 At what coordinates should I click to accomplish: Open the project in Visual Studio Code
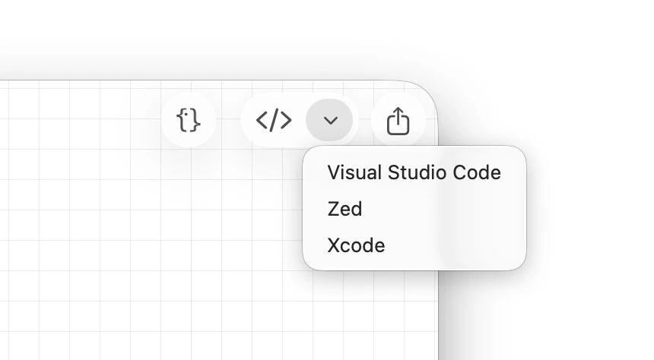click(x=414, y=172)
